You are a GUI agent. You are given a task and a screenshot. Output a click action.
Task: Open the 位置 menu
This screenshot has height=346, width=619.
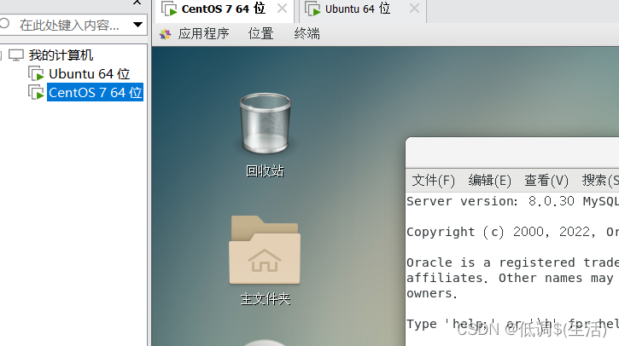coord(260,34)
